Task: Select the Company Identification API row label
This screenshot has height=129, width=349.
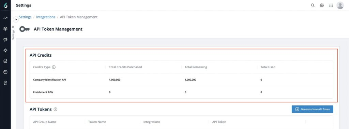Action: (49, 80)
